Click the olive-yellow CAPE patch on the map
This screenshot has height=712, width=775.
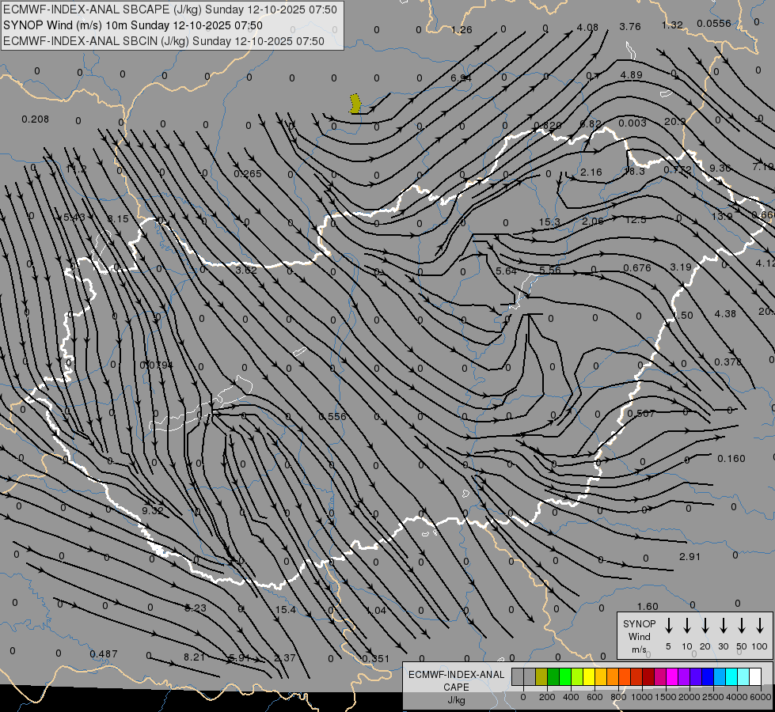click(356, 103)
